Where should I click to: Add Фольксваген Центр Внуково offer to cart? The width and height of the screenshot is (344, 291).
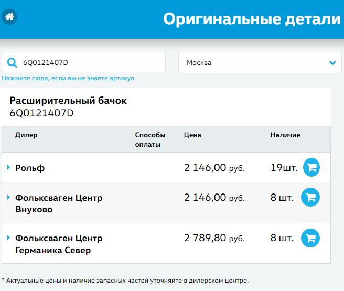310,197
